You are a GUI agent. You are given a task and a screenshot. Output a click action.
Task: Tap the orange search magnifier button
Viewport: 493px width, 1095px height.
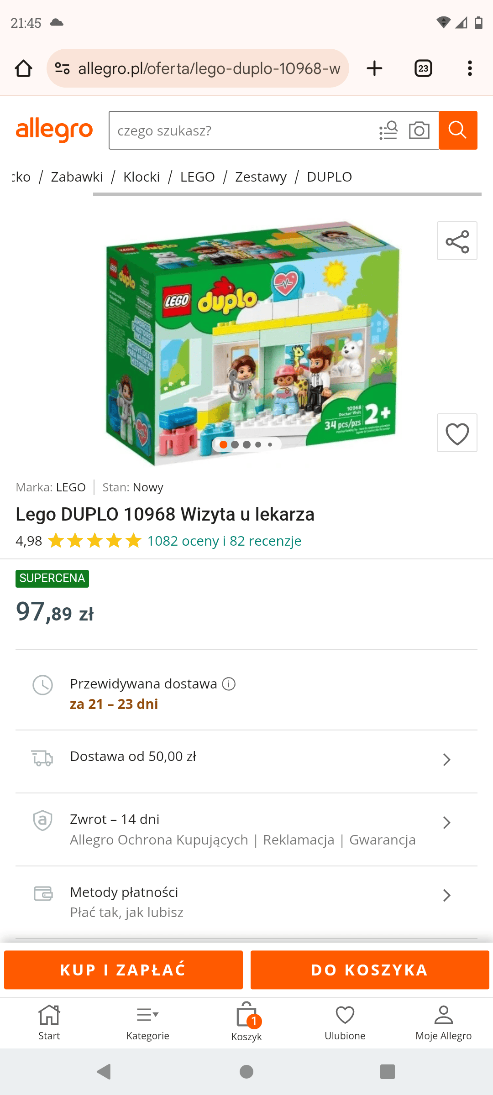tap(458, 130)
